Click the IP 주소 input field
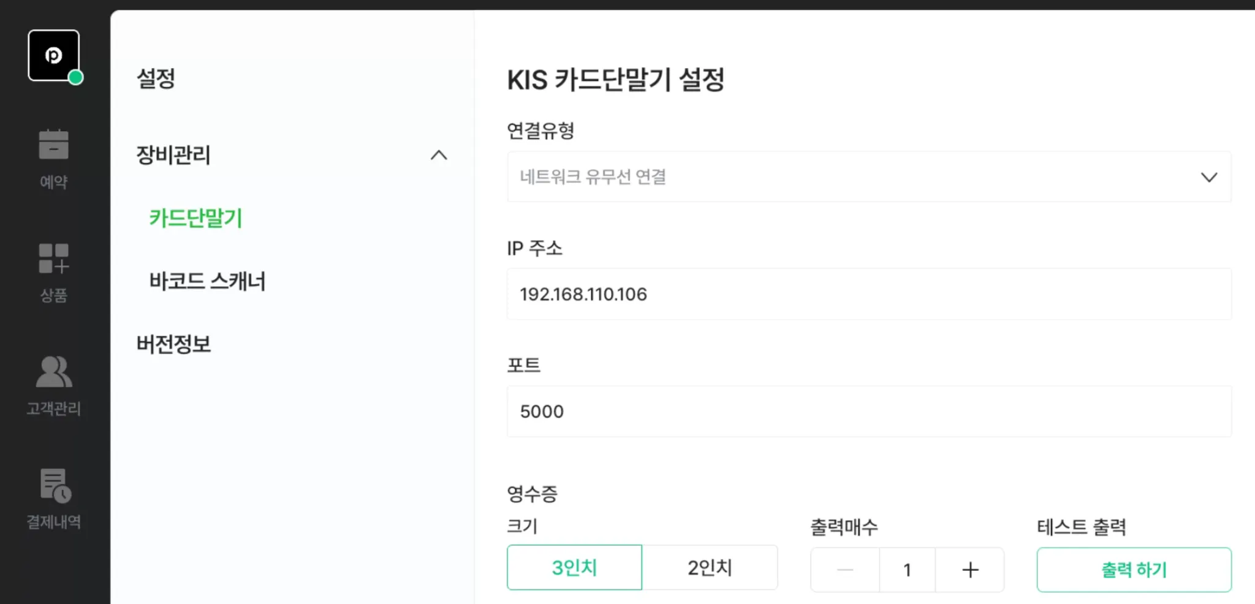 [868, 294]
